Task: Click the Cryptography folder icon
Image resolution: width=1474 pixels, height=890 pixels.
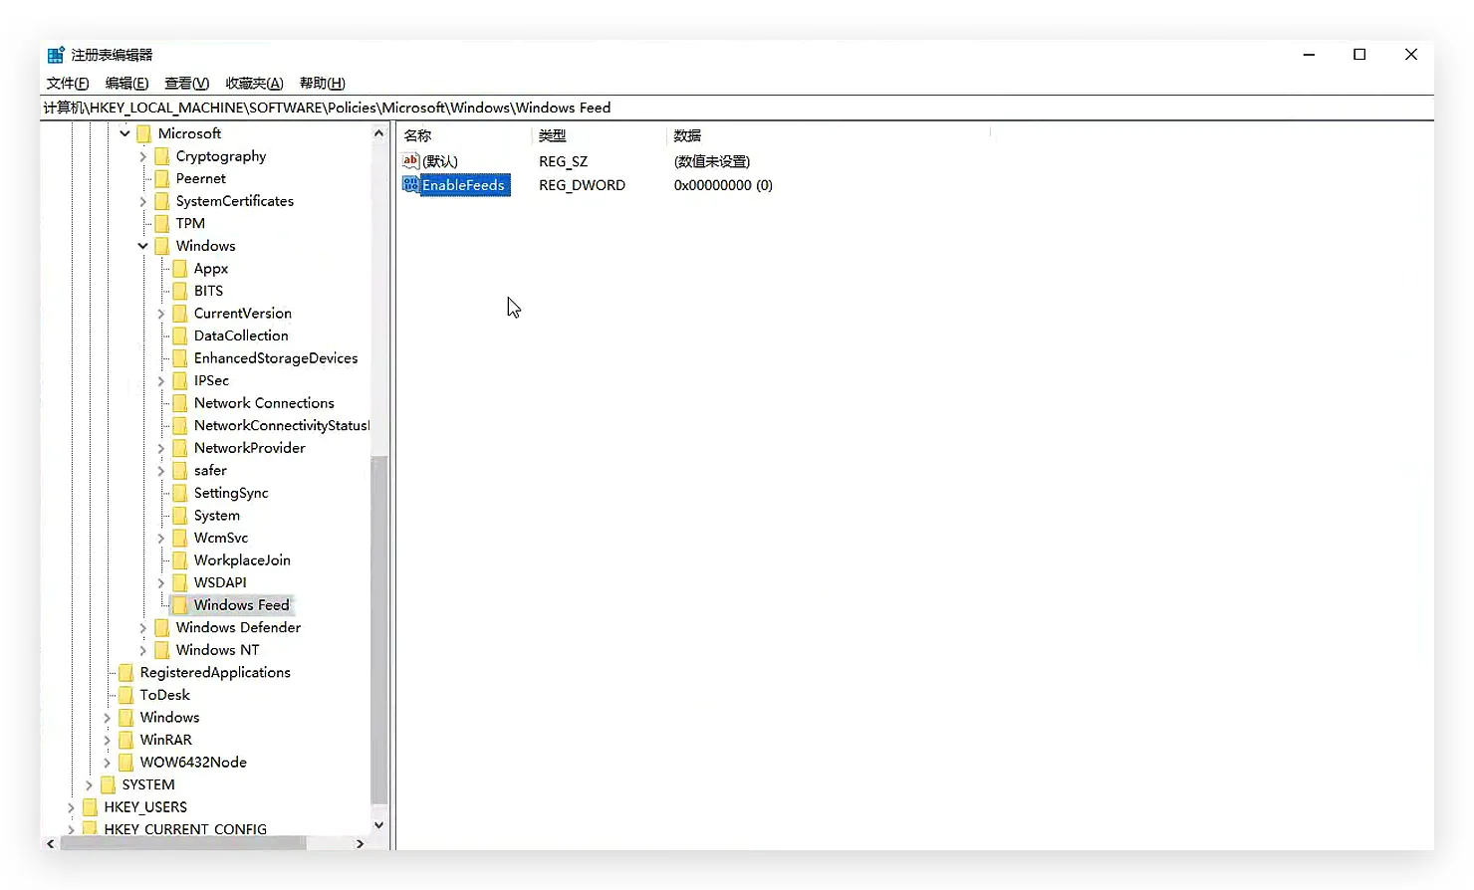Action: [x=161, y=156]
